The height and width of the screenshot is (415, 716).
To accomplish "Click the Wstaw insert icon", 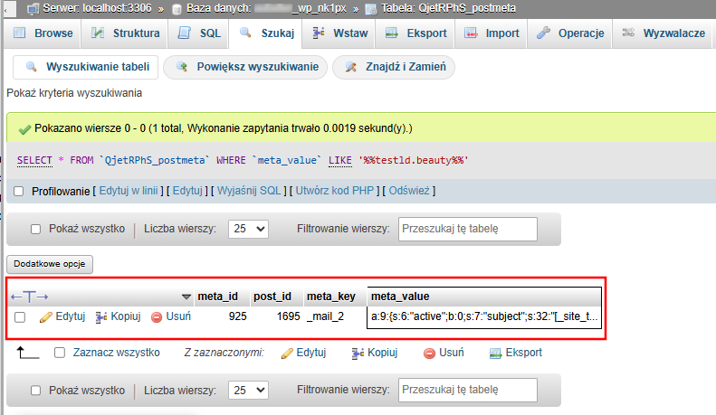I will (x=319, y=33).
